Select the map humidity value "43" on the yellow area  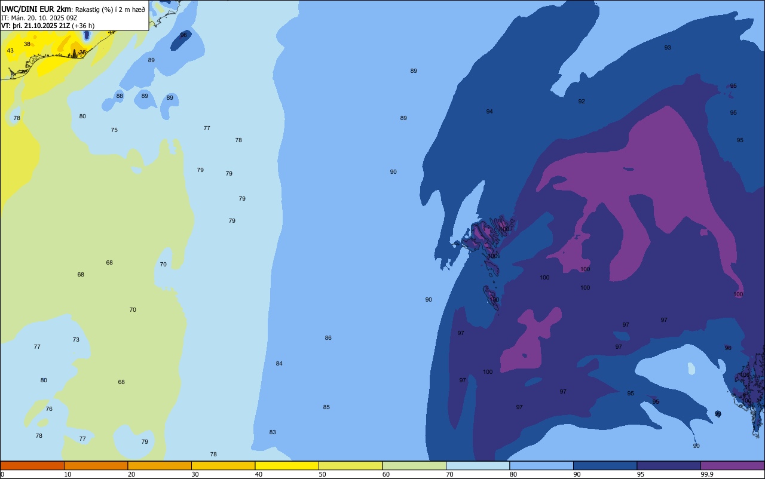(x=10, y=50)
